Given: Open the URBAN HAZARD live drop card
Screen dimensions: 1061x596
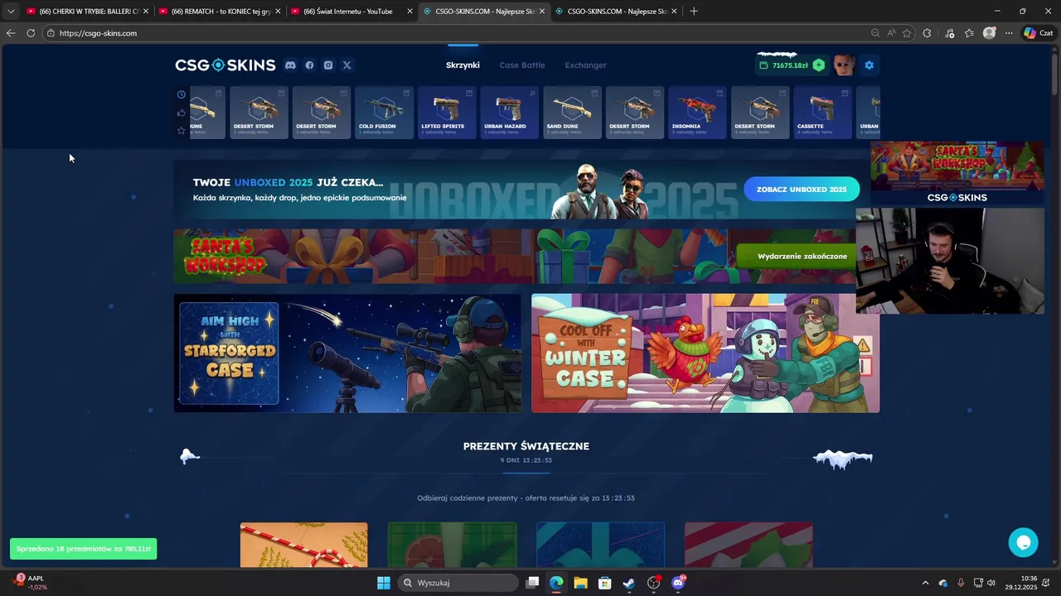Looking at the screenshot, I should [509, 113].
